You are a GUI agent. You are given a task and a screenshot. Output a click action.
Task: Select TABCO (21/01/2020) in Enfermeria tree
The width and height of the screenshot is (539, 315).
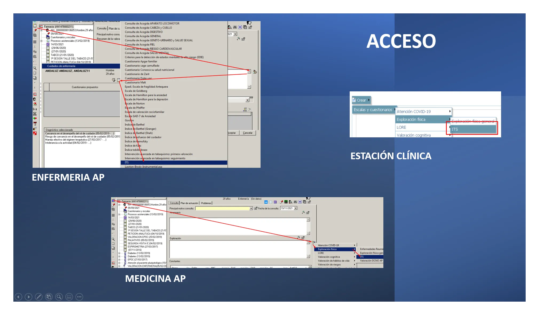tap(62, 55)
